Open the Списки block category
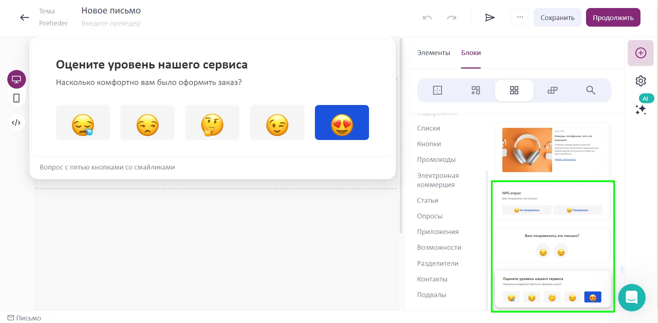658x323 pixels. [429, 128]
